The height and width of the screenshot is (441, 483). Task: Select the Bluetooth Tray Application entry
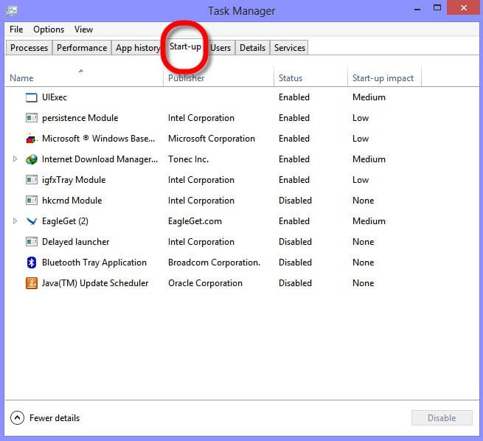[x=94, y=263]
